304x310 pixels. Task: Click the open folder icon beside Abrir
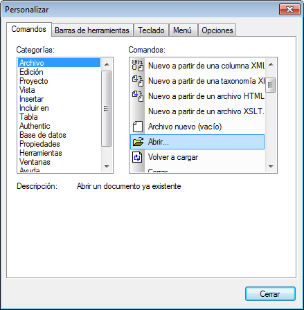coord(138,142)
